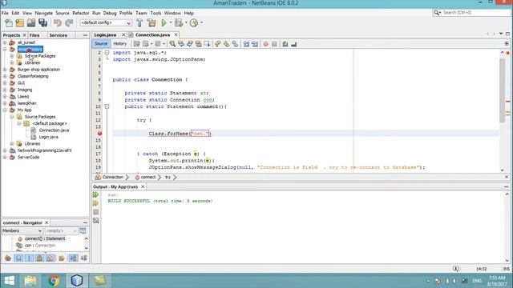The image size is (513, 288).
Task: Switch to the Services tab
Action: pyautogui.click(x=59, y=35)
